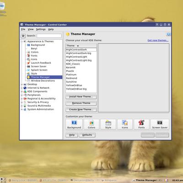
Task: Select the HighContrastDark-big theme
Action: 81,53
